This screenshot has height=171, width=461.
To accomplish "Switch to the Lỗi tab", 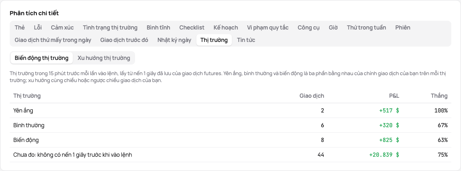I will [38, 28].
